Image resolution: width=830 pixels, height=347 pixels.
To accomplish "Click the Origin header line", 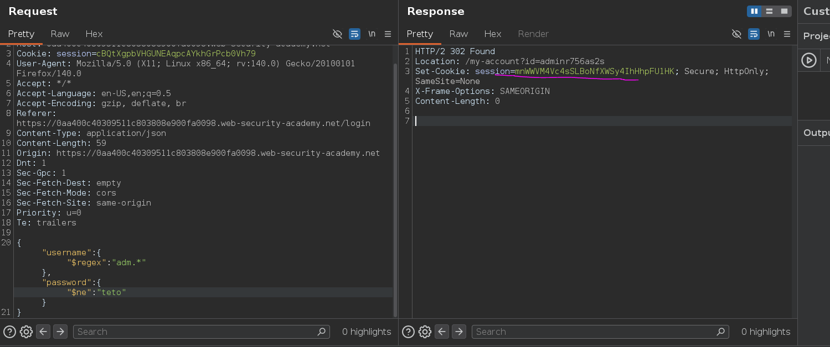I will point(198,153).
